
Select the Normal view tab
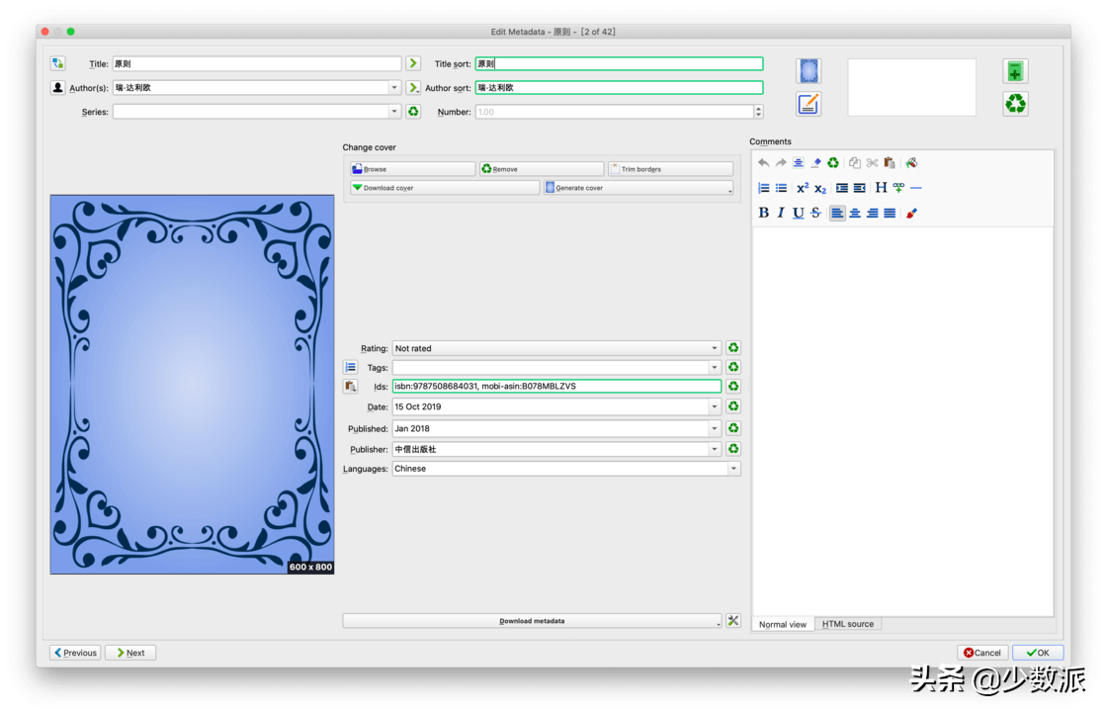[783, 624]
